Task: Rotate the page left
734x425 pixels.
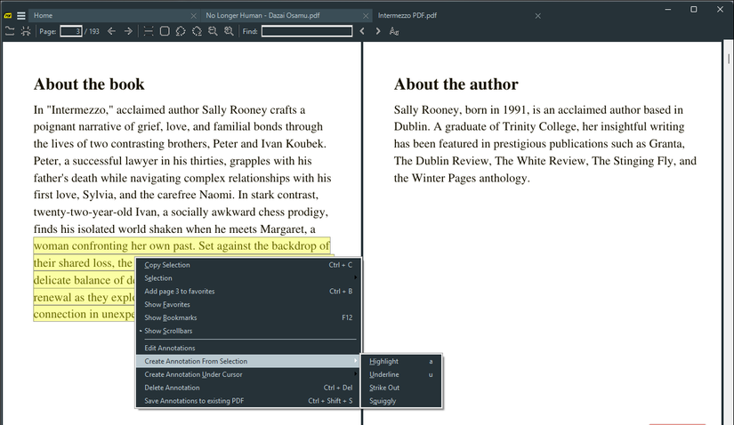Action: coord(181,31)
